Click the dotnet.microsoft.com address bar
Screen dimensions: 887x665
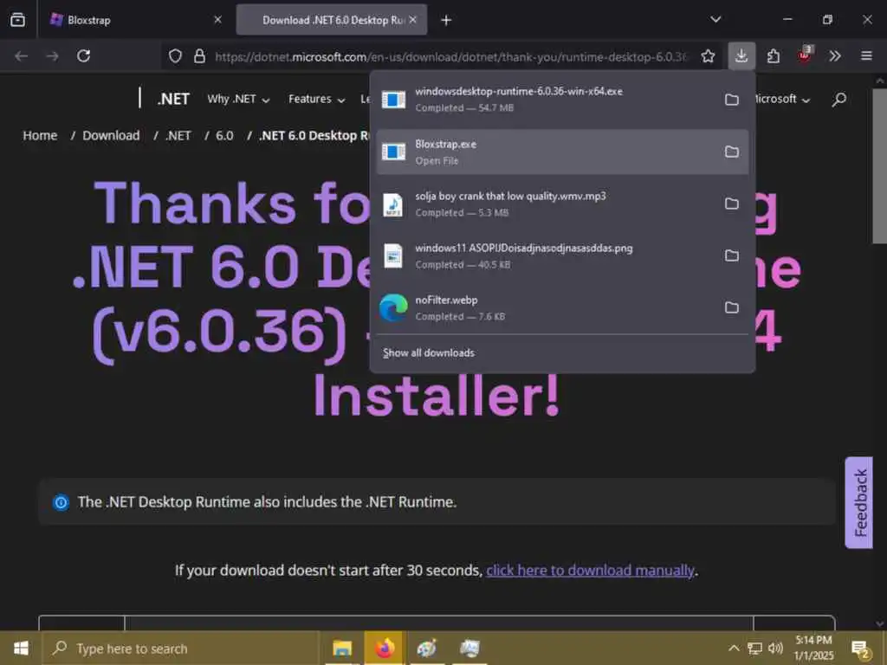click(450, 56)
